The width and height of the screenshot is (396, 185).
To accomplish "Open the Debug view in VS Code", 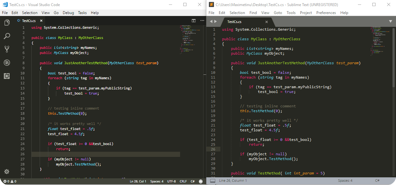I will [7, 63].
